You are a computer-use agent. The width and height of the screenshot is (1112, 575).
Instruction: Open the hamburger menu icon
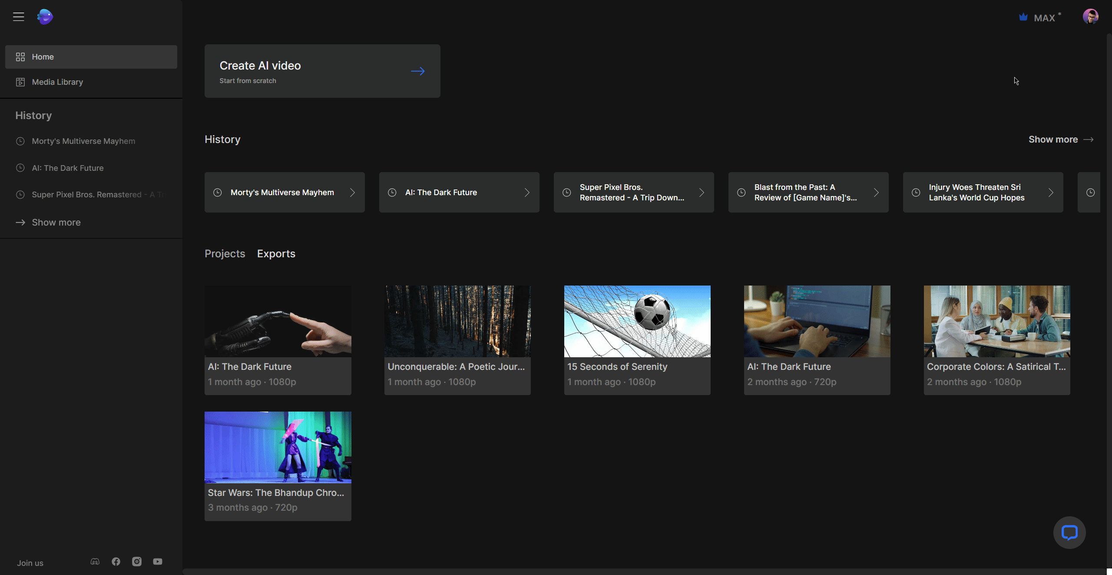click(x=18, y=17)
